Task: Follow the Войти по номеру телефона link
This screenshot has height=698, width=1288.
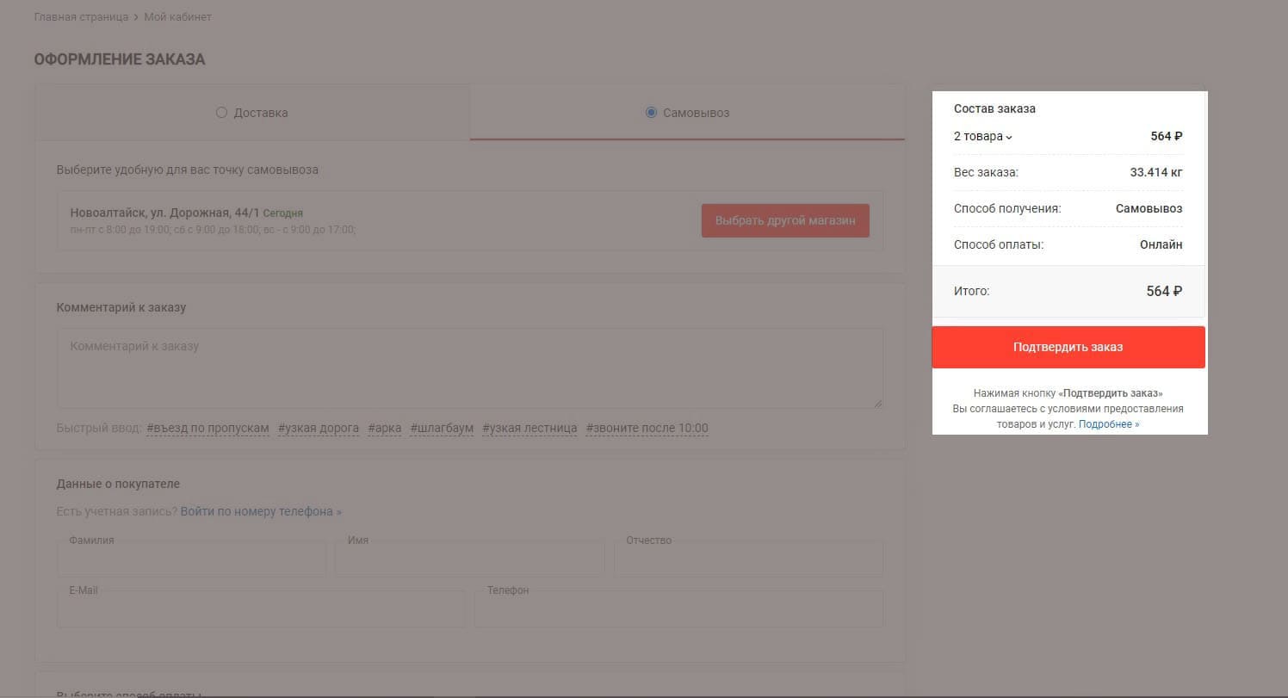Action: 261,511
